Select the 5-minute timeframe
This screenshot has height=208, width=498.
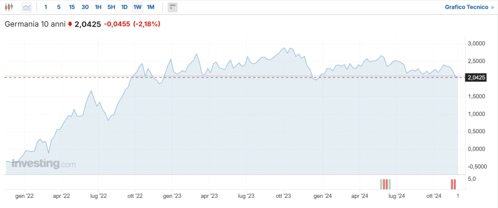point(59,7)
